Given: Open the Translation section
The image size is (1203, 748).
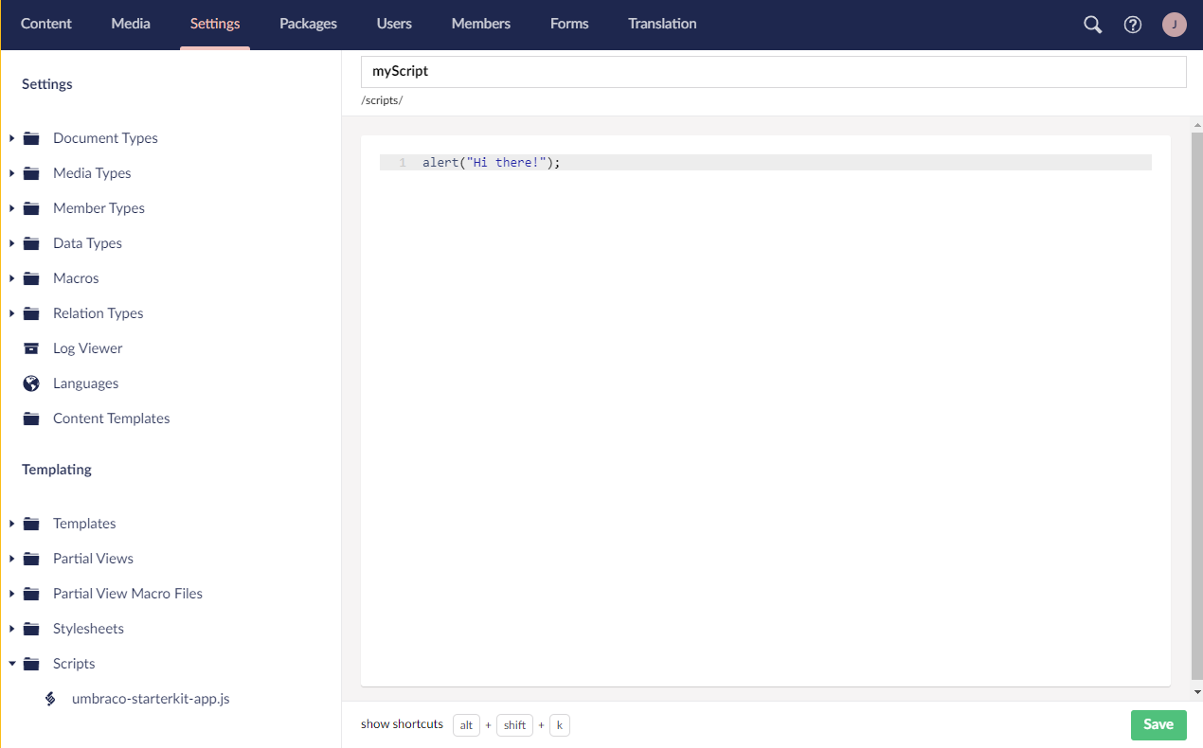Looking at the screenshot, I should pyautogui.click(x=662, y=24).
